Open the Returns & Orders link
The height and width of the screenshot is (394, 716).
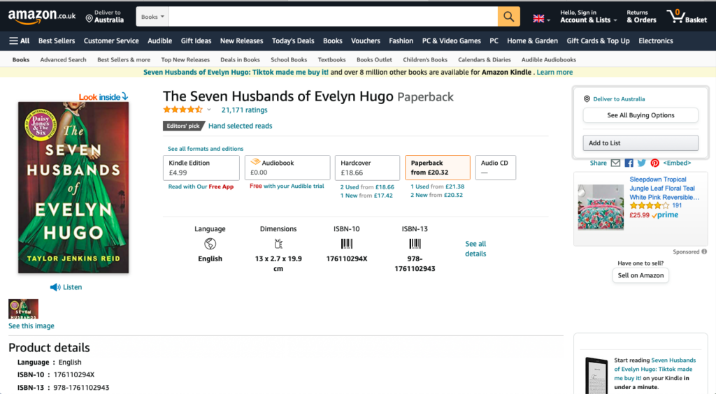pyautogui.click(x=641, y=17)
